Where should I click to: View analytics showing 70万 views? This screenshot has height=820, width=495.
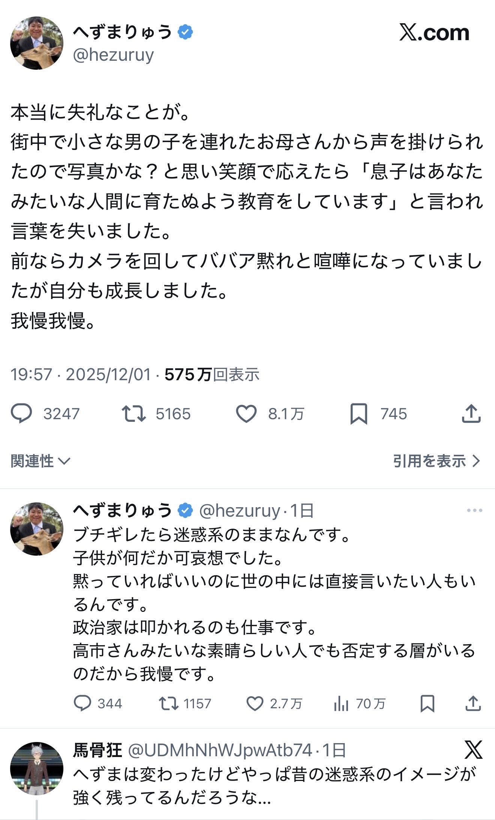point(341,704)
